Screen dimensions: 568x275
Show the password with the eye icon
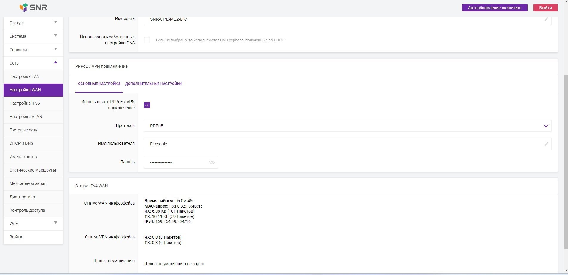(212, 162)
